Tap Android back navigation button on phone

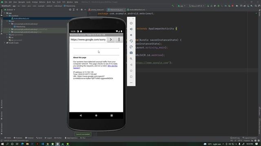pos(81,115)
